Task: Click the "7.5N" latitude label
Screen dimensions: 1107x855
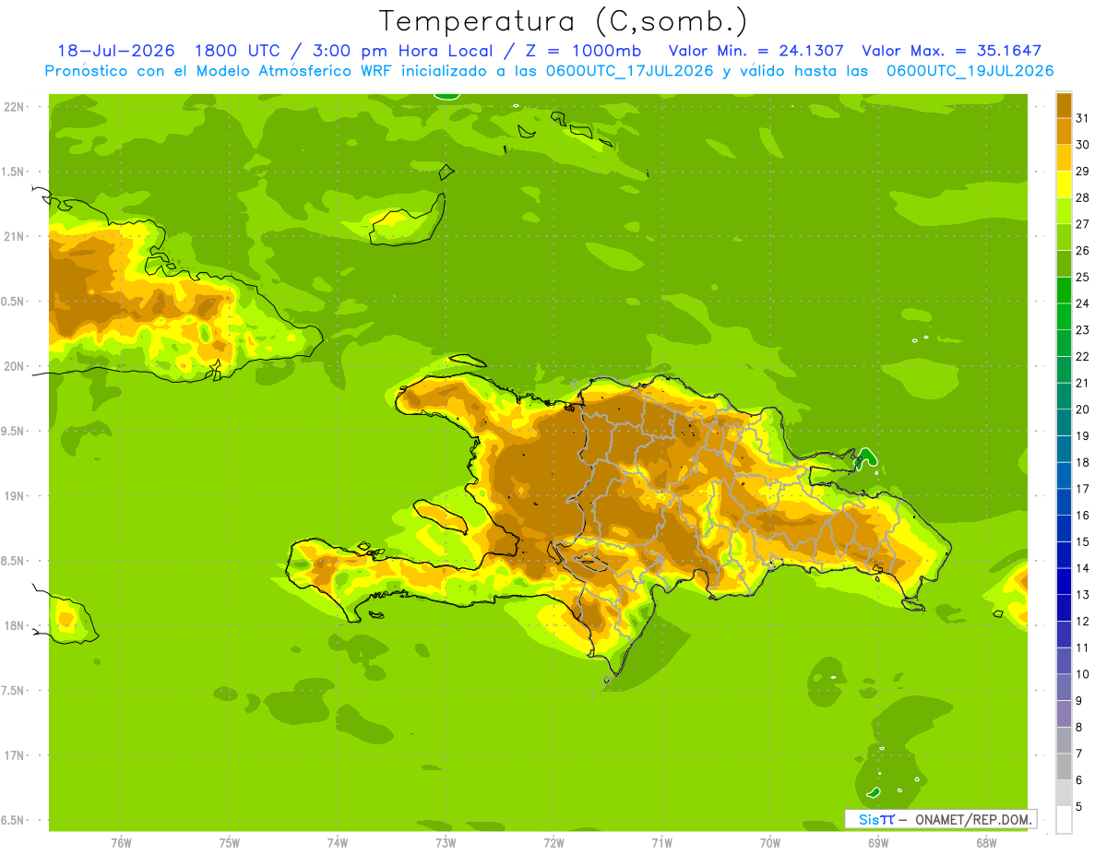Action: click(14, 690)
